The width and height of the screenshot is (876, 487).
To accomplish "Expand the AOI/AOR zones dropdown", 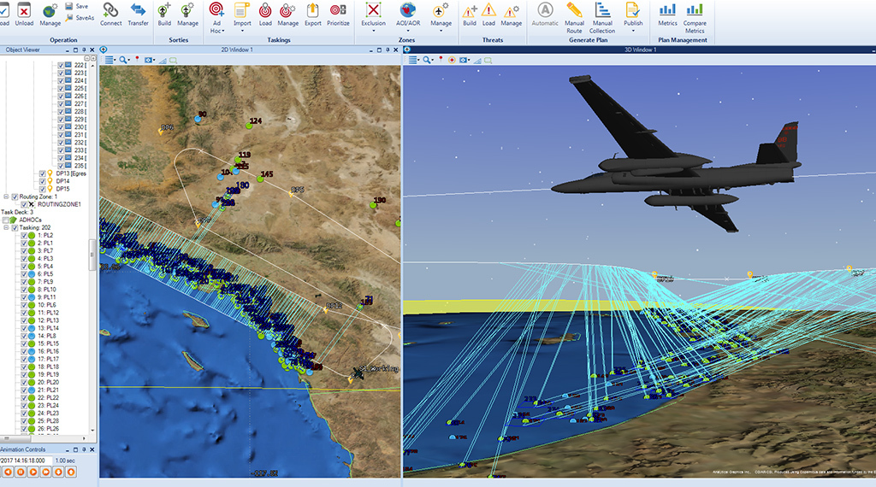I will tap(408, 15).
